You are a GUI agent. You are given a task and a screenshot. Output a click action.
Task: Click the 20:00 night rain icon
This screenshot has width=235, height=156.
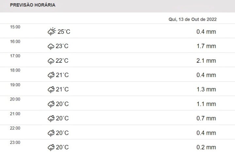pyautogui.click(x=51, y=104)
